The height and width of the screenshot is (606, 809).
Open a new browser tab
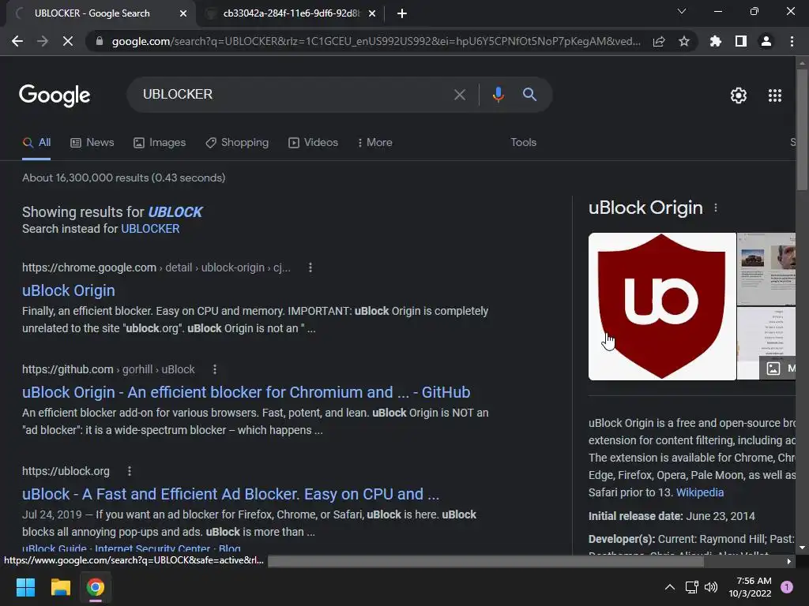click(x=402, y=13)
